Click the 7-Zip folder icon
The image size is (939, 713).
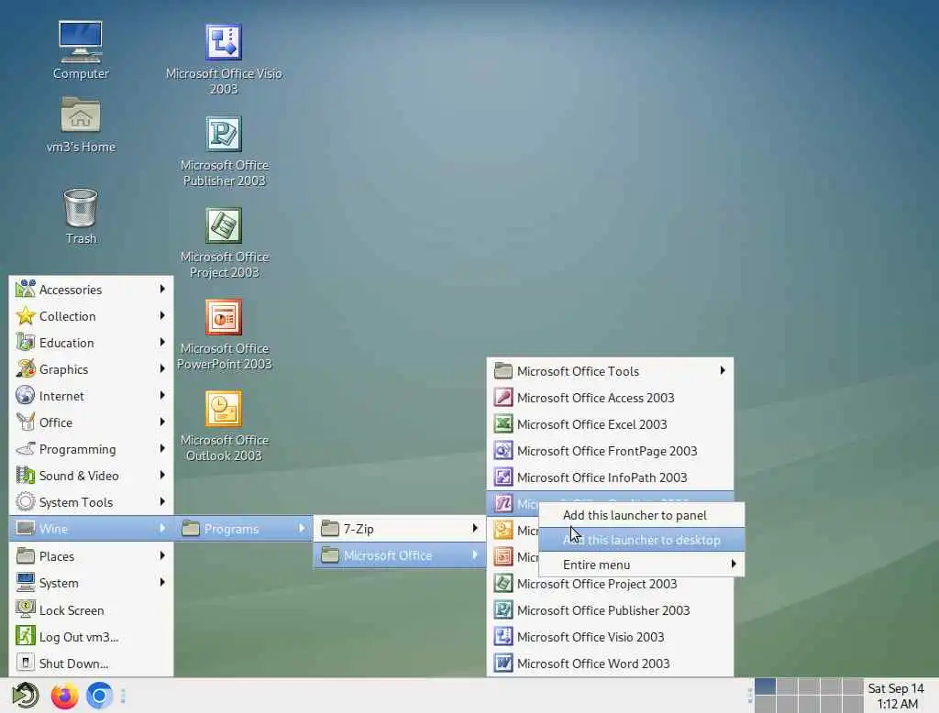pos(330,529)
